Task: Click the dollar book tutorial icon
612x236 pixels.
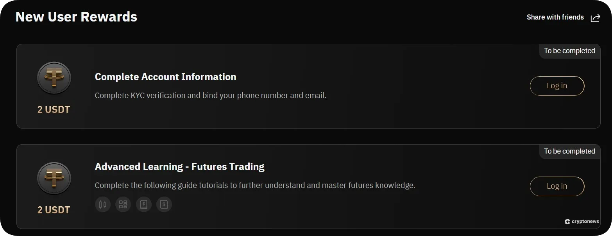Action: (x=143, y=204)
